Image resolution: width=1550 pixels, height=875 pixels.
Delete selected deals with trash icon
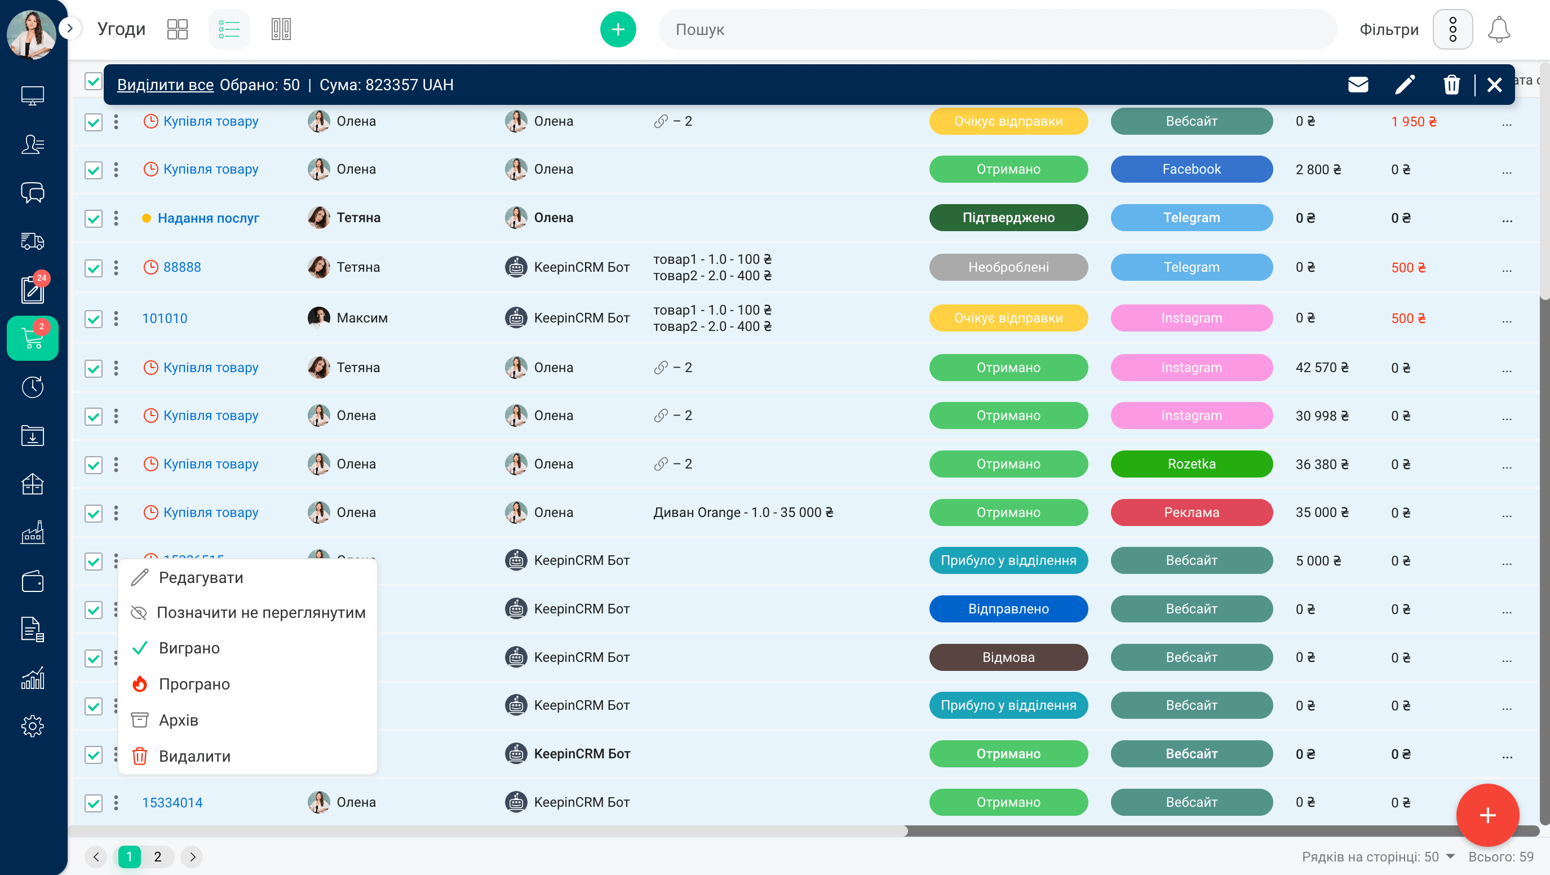[x=1451, y=85]
